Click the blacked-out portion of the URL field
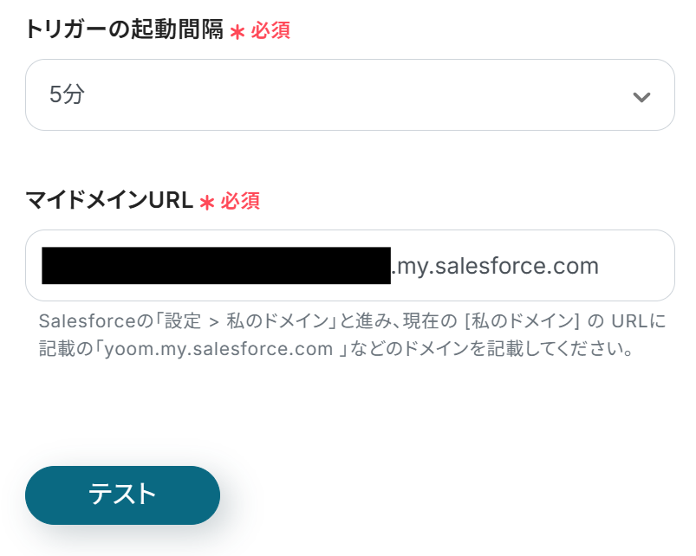The image size is (696, 556). coord(215,266)
